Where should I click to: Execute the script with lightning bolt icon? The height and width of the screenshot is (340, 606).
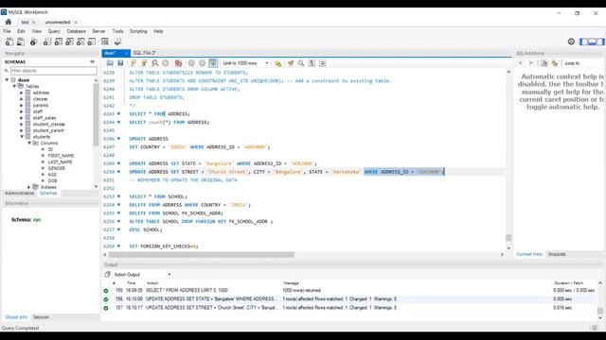point(134,63)
